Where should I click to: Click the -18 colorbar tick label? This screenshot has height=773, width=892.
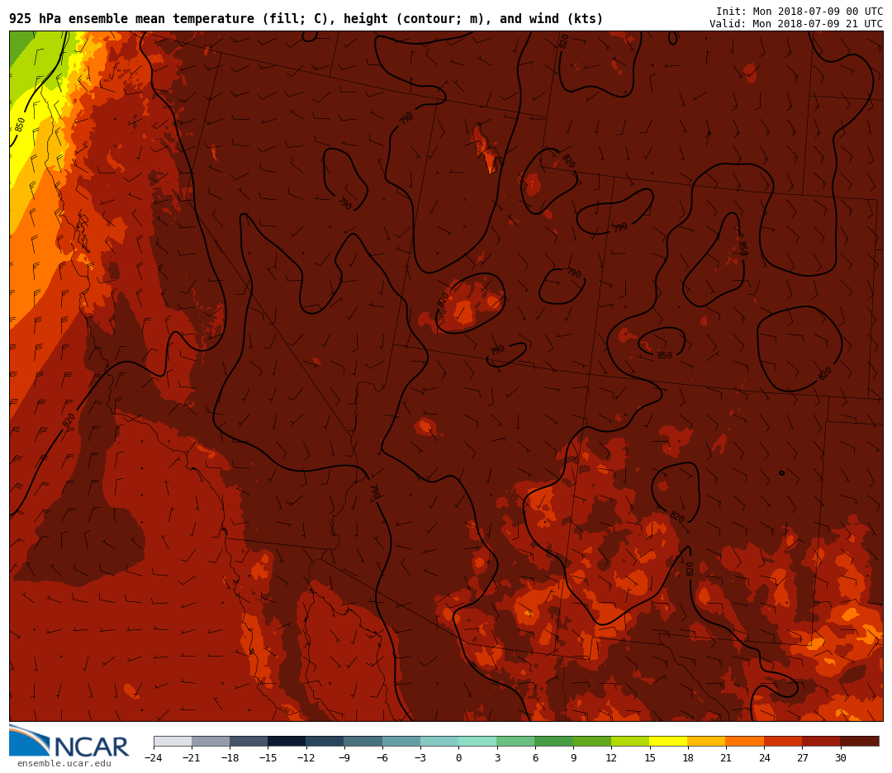click(x=230, y=757)
